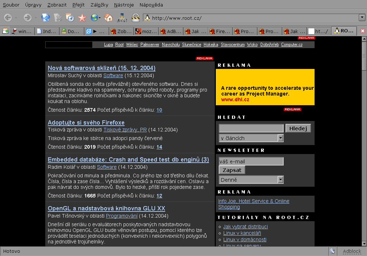The image size is (367, 256).
Task: Open the "Nová softwarová sklizeň" article
Action: [102, 68]
